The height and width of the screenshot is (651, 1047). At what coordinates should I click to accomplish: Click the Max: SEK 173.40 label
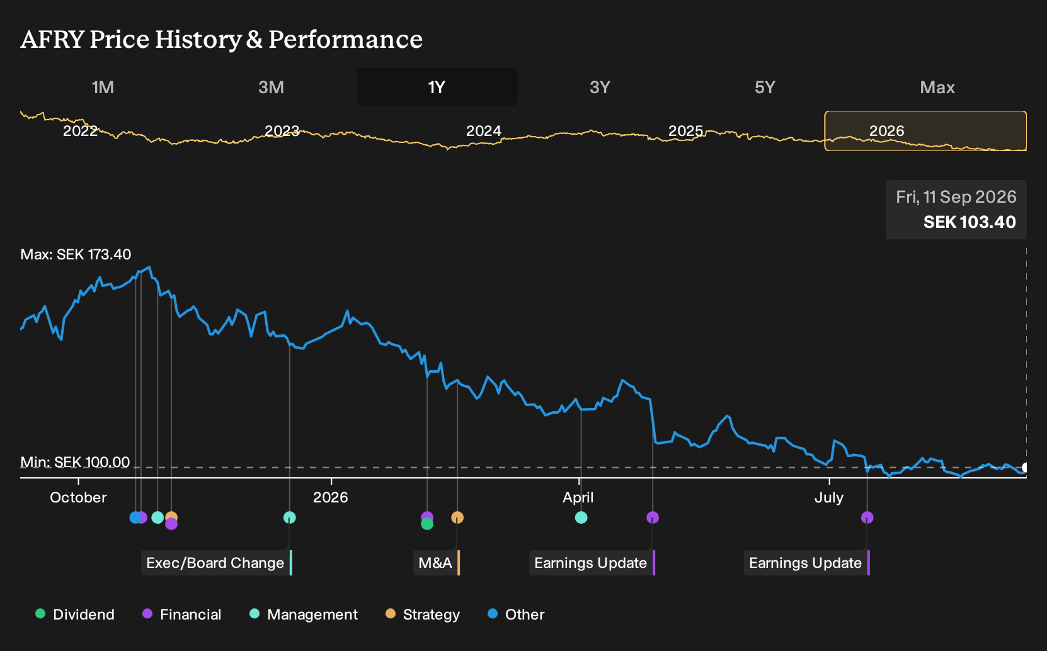point(76,254)
